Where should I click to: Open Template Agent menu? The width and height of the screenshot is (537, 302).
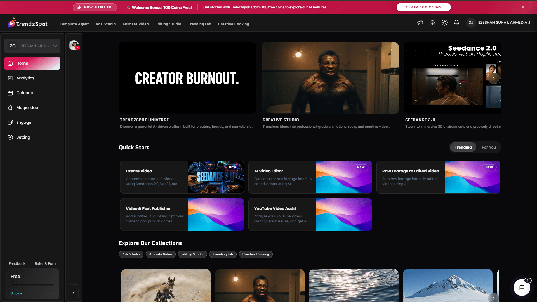74,24
